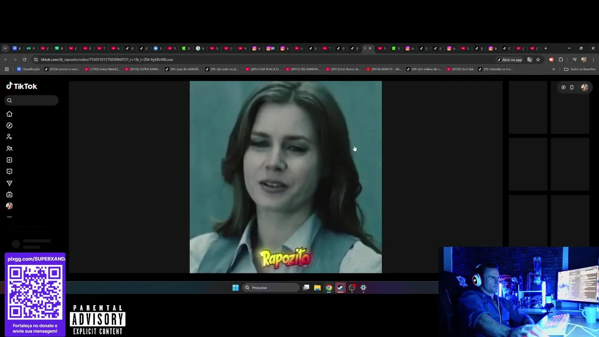
Task: Open Settings gear icon on the taskbar
Action: 363,288
